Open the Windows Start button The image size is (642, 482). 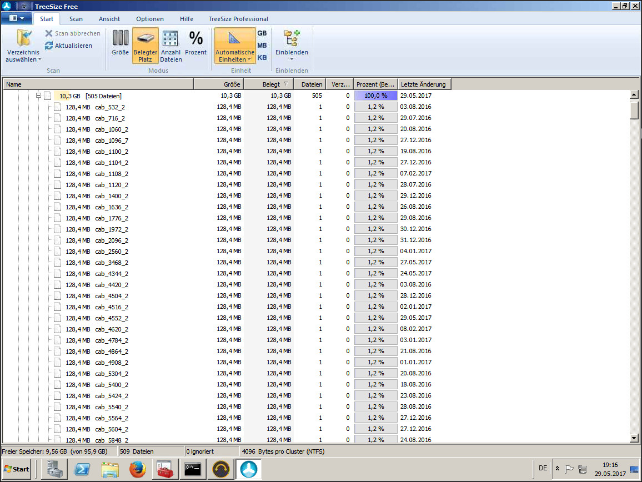pyautogui.click(x=17, y=469)
